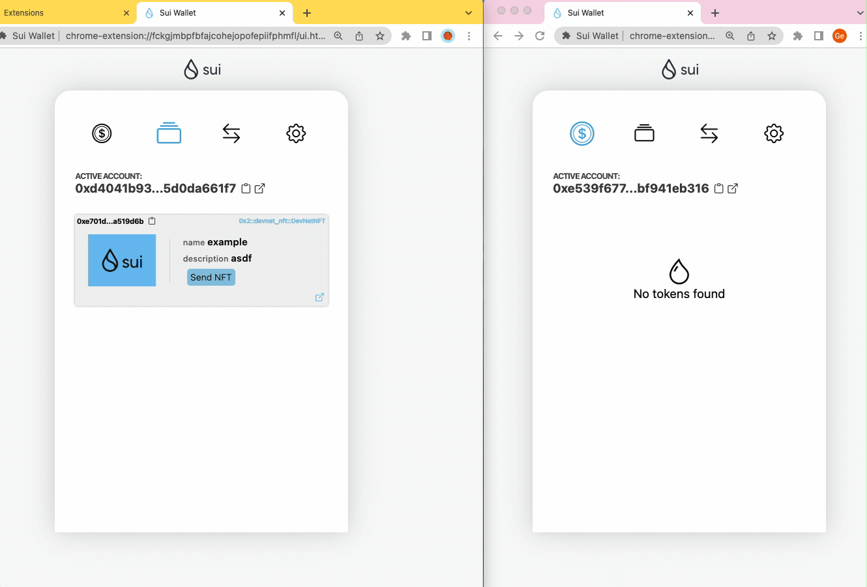
Task: Open the NFTs collection view in right wallet
Action: pos(644,133)
